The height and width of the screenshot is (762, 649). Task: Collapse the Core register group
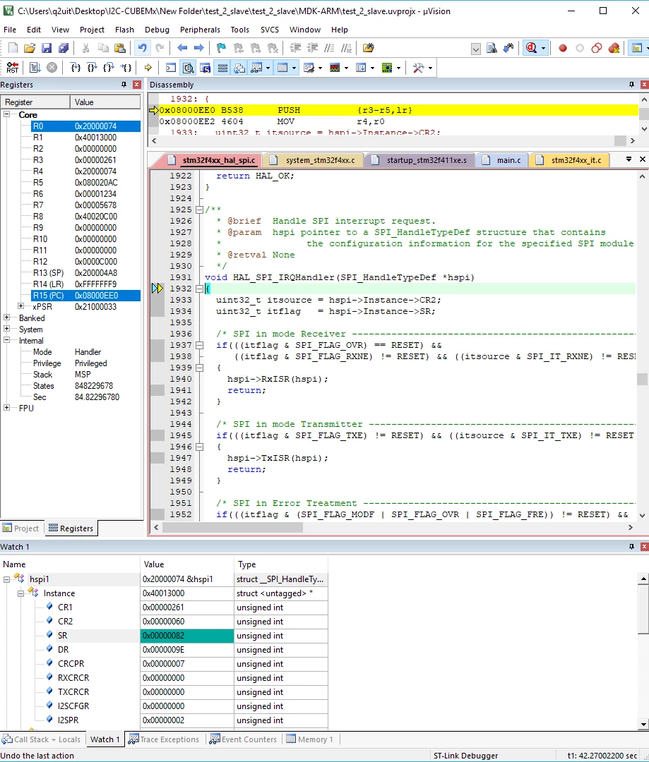pyautogui.click(x=7, y=114)
